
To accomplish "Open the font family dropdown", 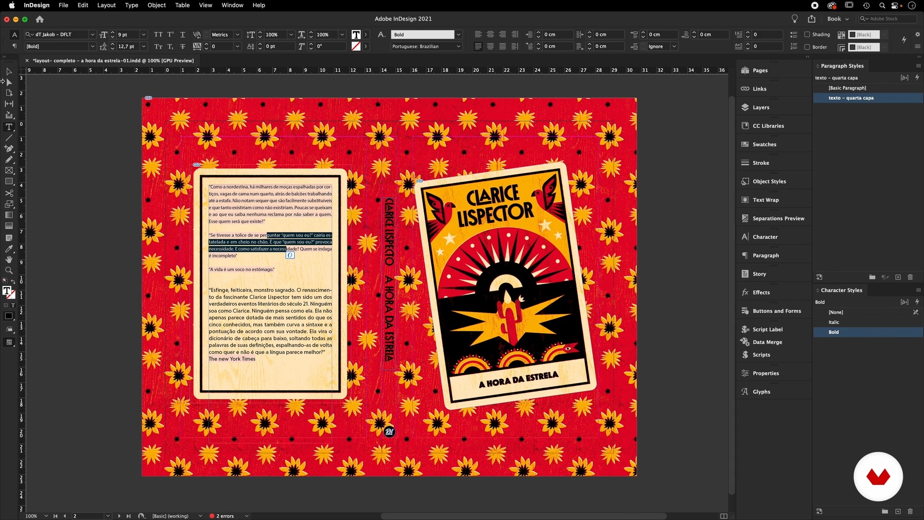I will [x=92, y=35].
